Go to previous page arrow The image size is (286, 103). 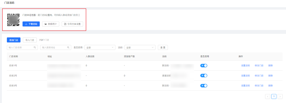(x=267, y=96)
